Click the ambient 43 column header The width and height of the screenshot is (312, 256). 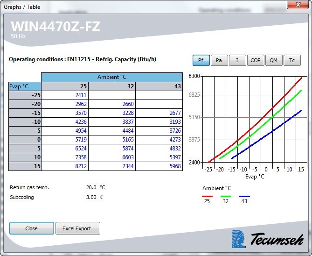tap(159, 86)
